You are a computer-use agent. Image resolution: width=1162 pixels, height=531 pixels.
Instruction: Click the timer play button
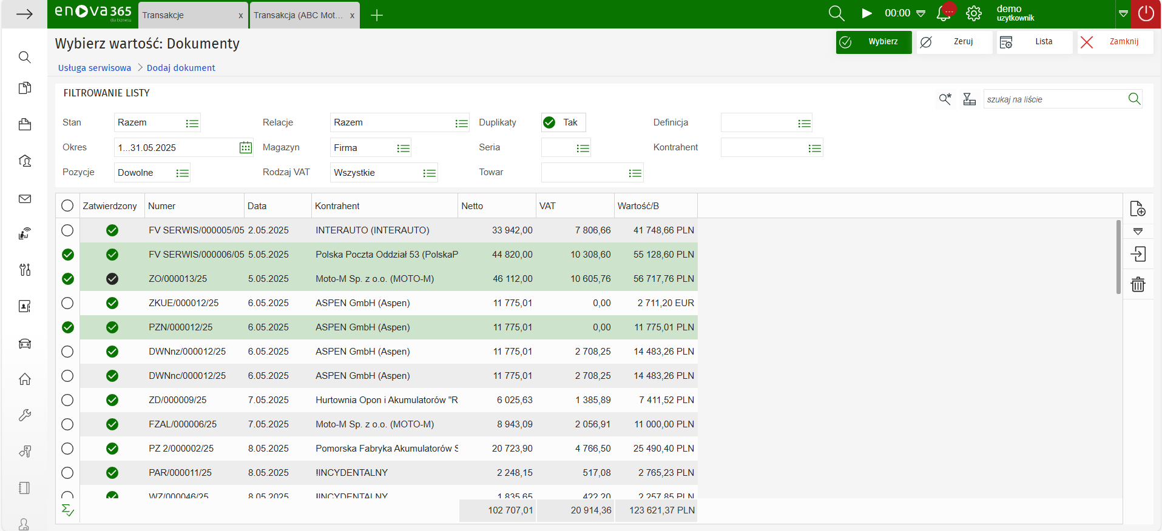click(866, 13)
